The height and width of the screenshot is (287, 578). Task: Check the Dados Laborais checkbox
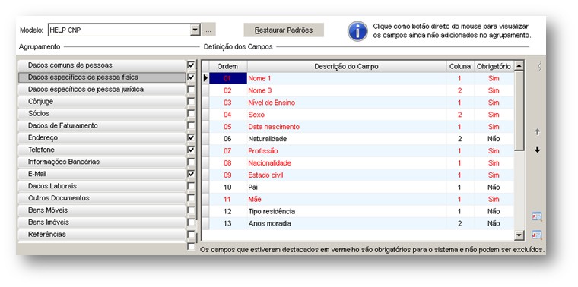(x=191, y=186)
